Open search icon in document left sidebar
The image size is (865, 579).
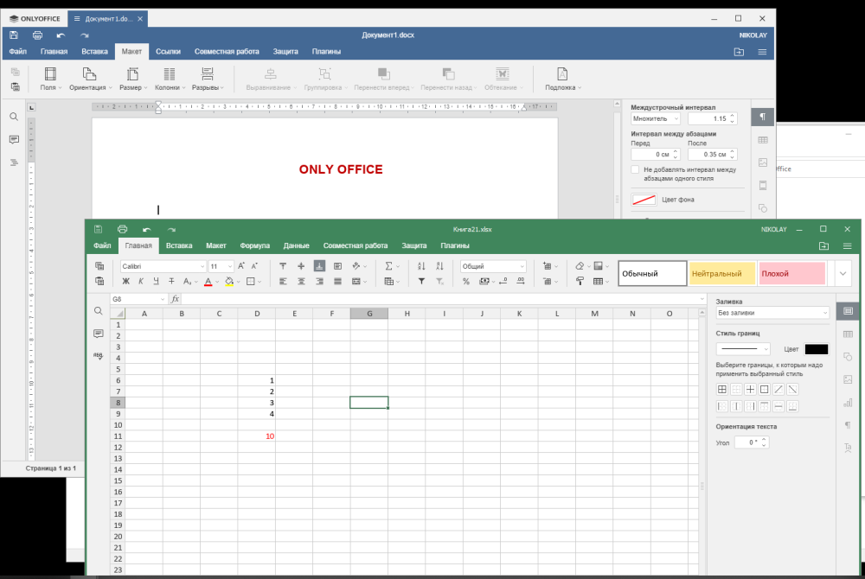tap(14, 117)
